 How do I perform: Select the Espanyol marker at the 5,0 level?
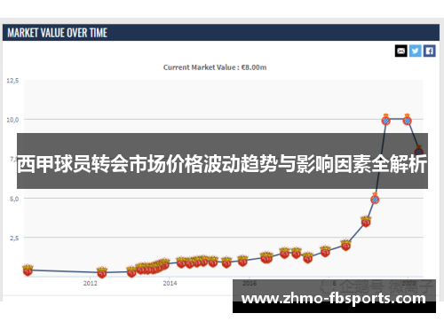coord(375,199)
